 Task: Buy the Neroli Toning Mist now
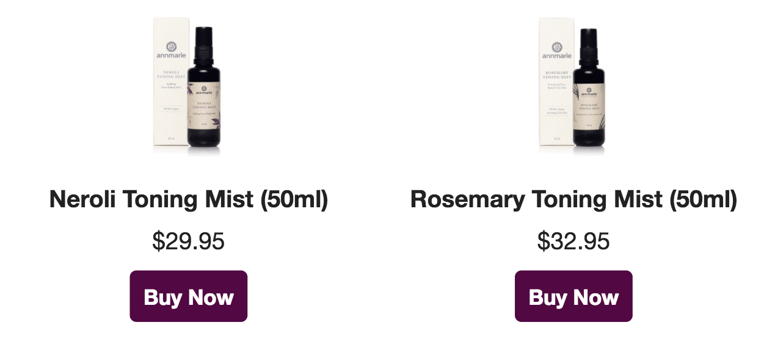[189, 296]
